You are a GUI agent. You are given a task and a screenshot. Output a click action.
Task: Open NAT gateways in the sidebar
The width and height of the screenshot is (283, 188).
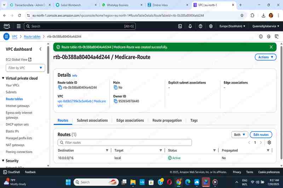click(x=15, y=145)
